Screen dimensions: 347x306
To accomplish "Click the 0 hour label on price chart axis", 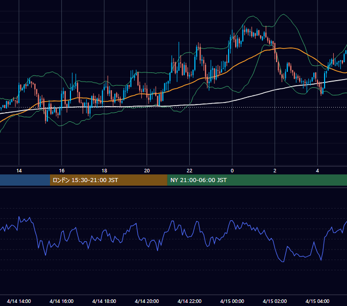I will point(232,171).
